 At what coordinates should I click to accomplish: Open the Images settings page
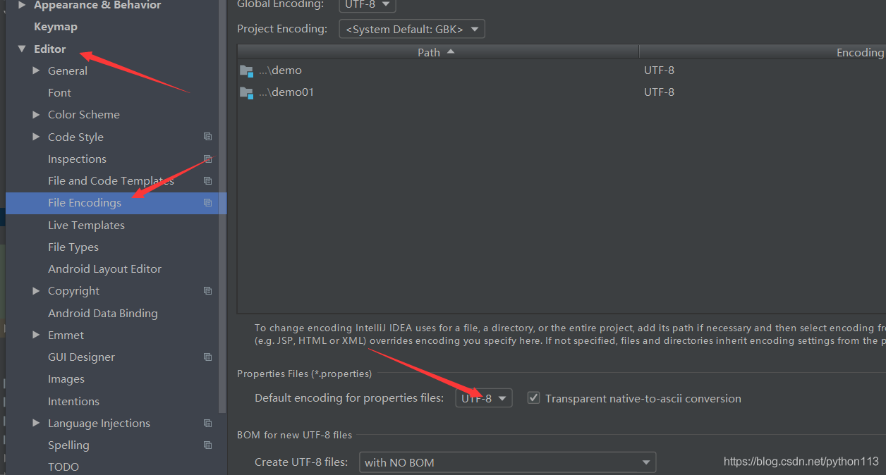tap(66, 379)
